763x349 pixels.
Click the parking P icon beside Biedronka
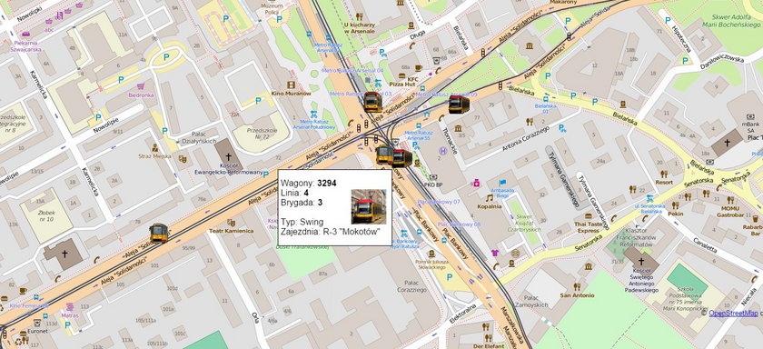click(121, 80)
